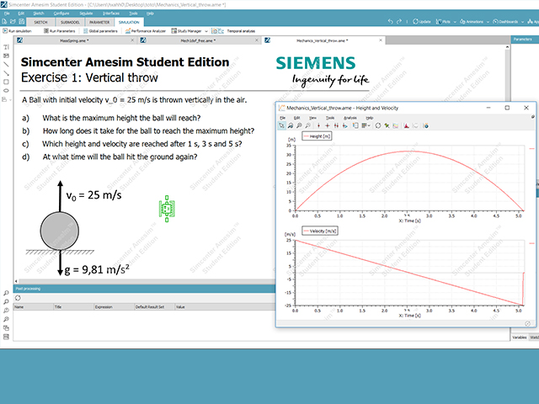Image resolution: width=539 pixels, height=404 pixels.
Task: Open the plot window Tools menu
Action: pos(330,118)
